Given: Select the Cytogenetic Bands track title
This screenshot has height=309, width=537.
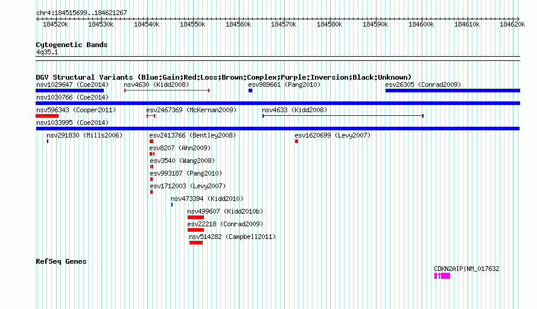Looking at the screenshot, I should (x=72, y=45).
